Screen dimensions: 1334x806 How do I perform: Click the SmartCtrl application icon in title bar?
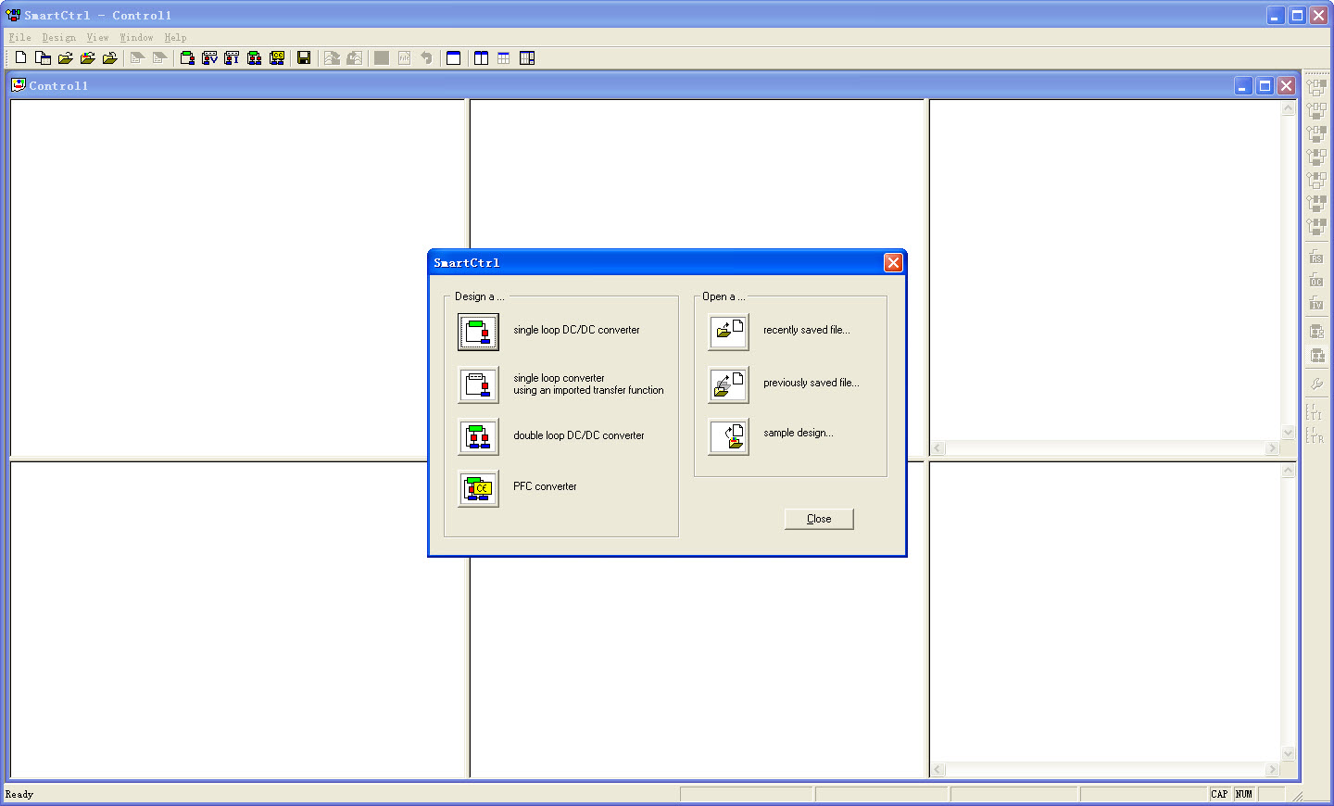pos(13,15)
